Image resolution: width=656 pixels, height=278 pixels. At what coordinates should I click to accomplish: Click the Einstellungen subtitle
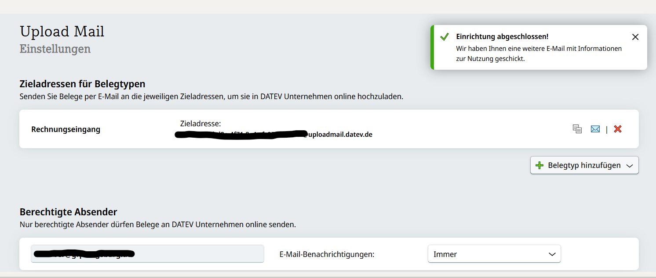click(55, 49)
